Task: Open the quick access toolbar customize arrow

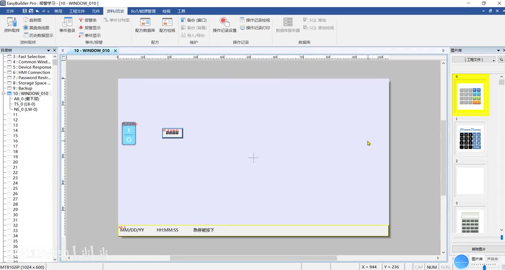Action: click(49, 11)
